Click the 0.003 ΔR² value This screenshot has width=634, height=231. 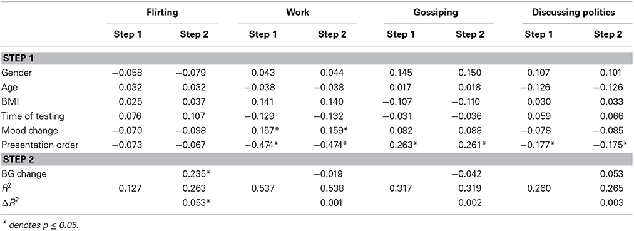pos(613,203)
